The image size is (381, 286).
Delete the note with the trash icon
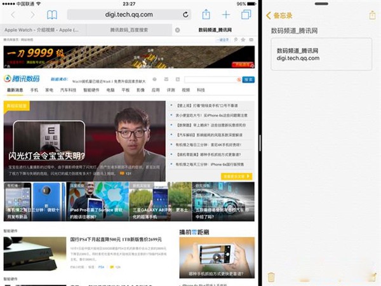click(271, 277)
